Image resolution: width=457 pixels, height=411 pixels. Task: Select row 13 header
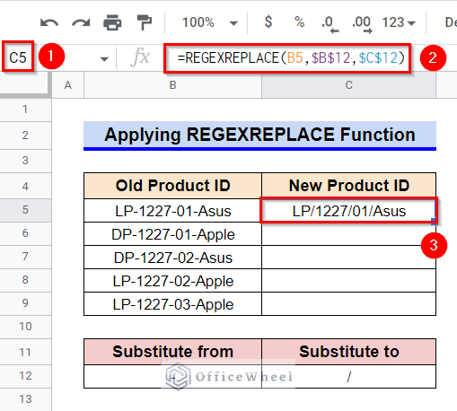25,399
